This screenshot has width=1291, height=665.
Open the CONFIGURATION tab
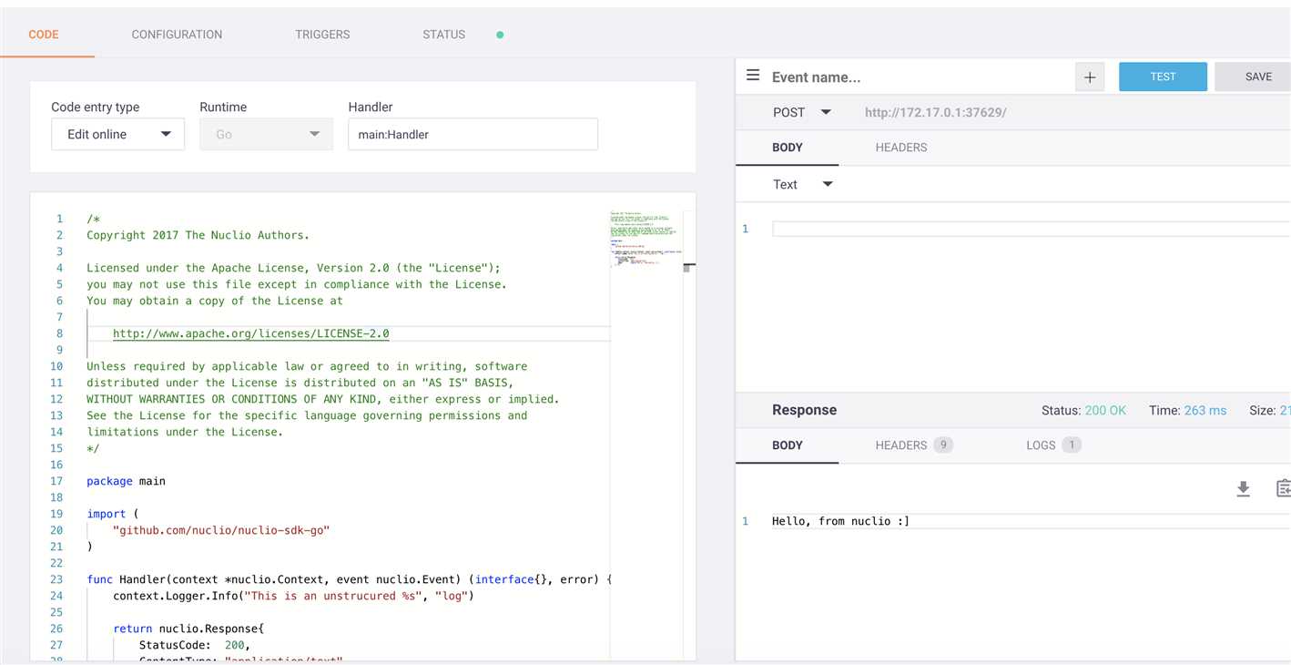(x=177, y=35)
